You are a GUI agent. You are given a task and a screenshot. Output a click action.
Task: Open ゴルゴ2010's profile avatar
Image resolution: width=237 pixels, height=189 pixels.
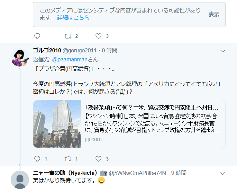coord(20,58)
